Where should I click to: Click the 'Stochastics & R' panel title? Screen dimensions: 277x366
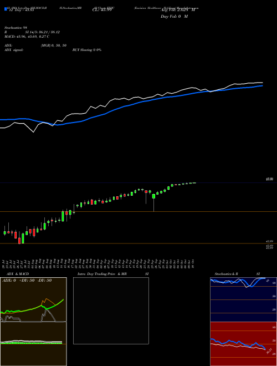click(x=226, y=274)
